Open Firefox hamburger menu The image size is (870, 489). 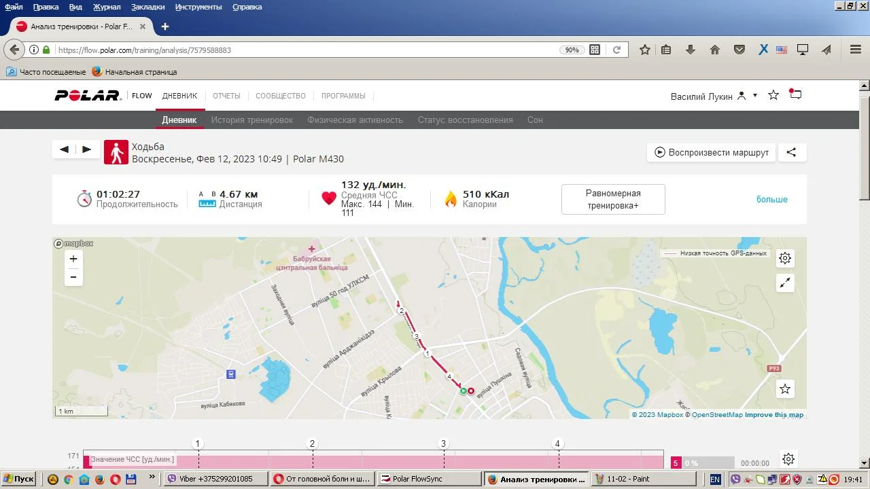point(856,50)
